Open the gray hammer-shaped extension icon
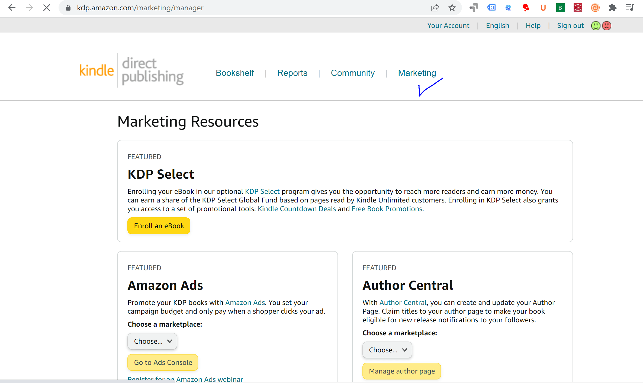This screenshot has height=383, width=643. (474, 8)
